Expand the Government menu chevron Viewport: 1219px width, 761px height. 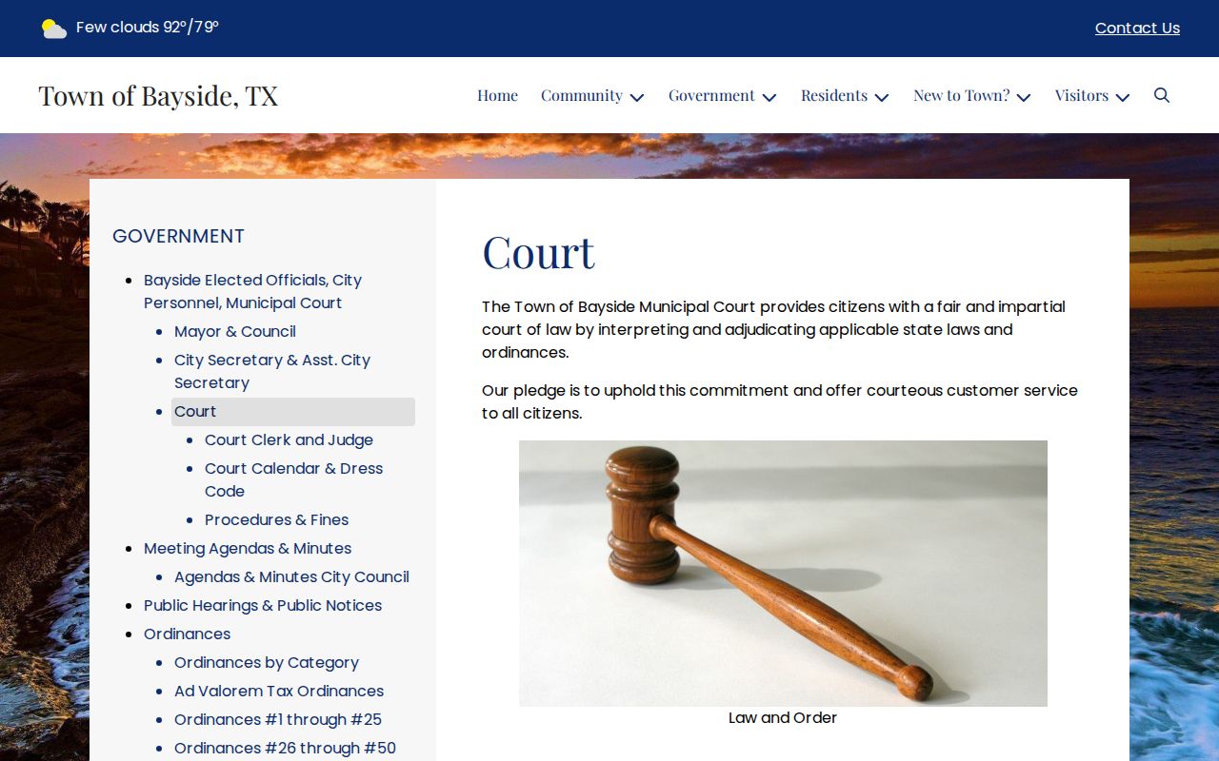pyautogui.click(x=769, y=97)
